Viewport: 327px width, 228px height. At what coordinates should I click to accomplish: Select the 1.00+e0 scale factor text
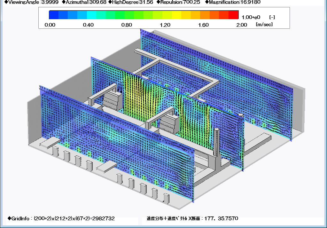click(251, 17)
